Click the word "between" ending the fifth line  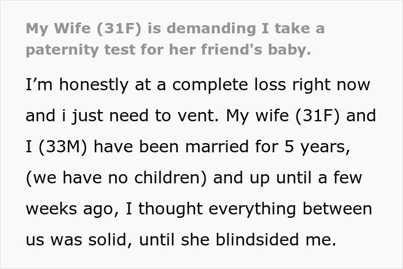click(x=337, y=209)
